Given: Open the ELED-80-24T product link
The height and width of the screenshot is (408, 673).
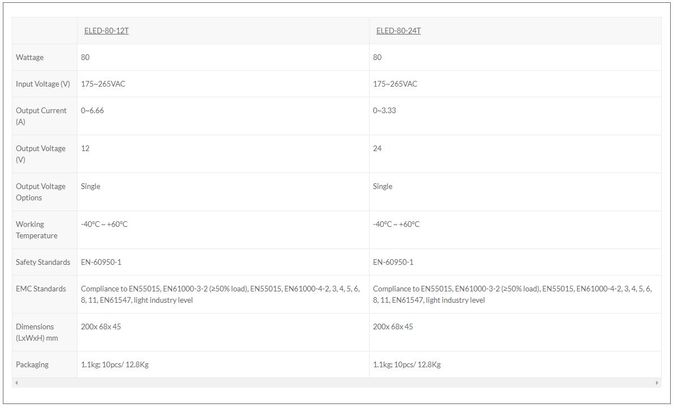Looking at the screenshot, I should pos(398,31).
